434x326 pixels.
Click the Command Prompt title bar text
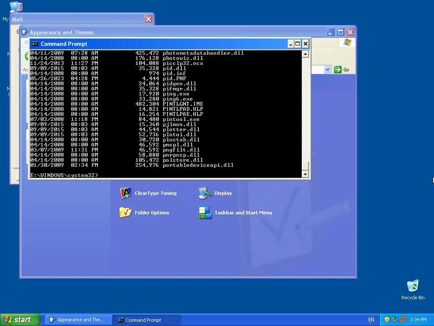click(64, 44)
